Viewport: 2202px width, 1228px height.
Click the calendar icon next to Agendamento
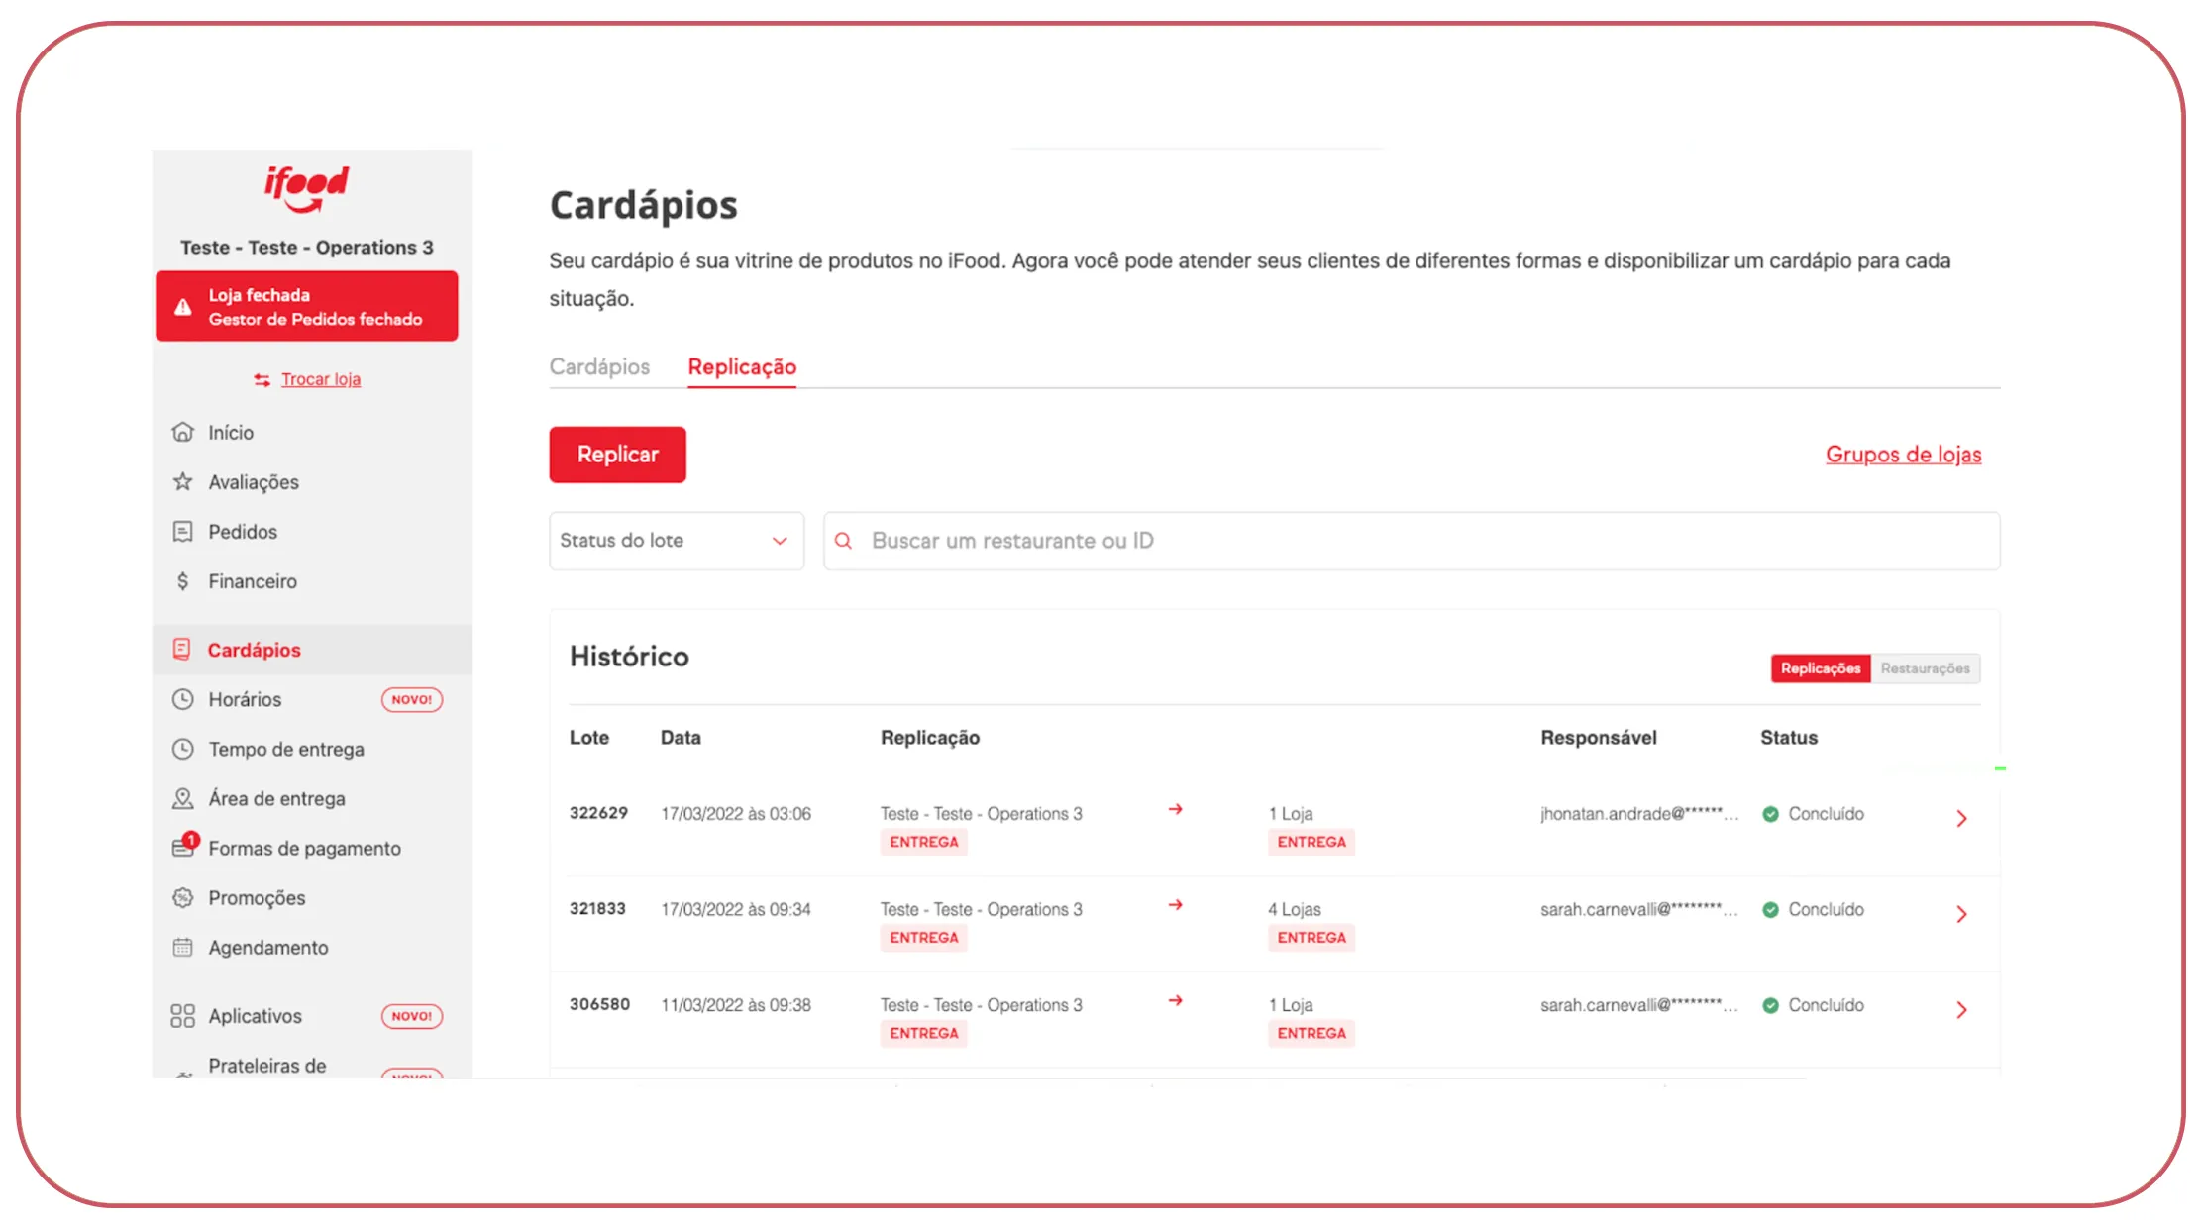[x=183, y=947]
